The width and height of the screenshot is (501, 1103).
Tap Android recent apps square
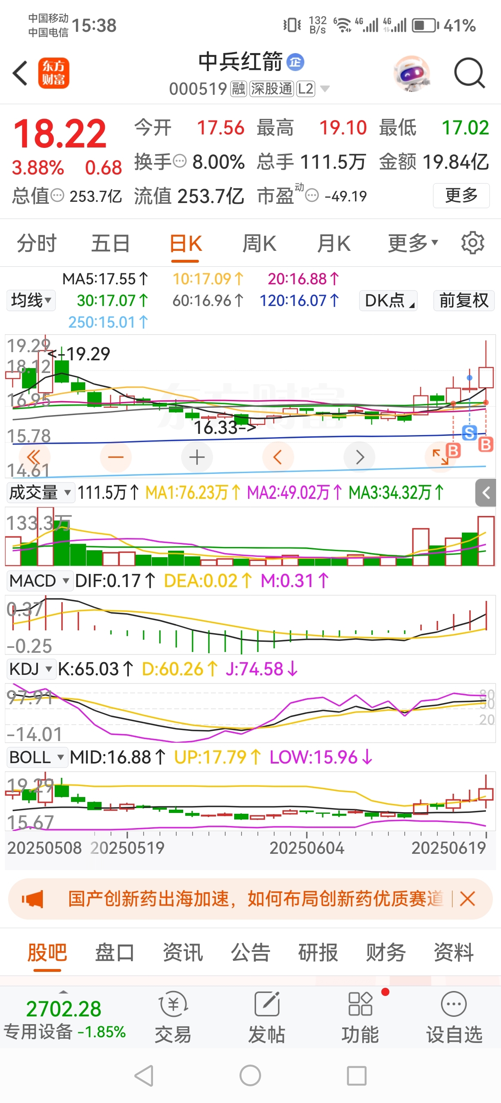pyautogui.click(x=357, y=1076)
